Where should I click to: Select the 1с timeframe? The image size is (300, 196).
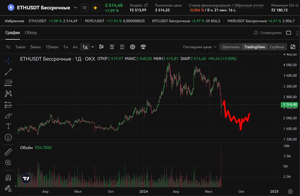pyautogui.click(x=8, y=47)
